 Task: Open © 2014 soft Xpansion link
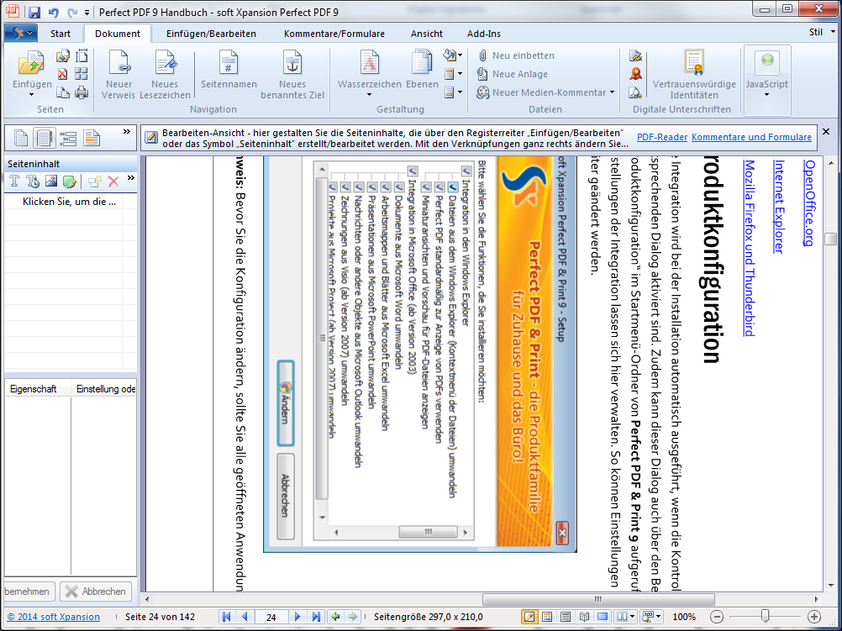(53, 617)
